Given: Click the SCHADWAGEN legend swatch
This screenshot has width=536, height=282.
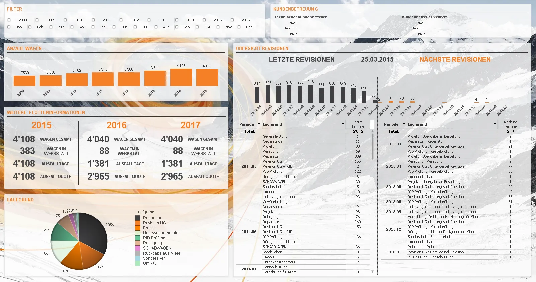Looking at the screenshot, I should (x=138, y=248).
